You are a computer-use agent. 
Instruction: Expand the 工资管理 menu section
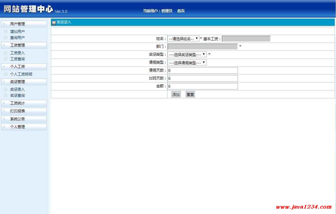(x=24, y=45)
